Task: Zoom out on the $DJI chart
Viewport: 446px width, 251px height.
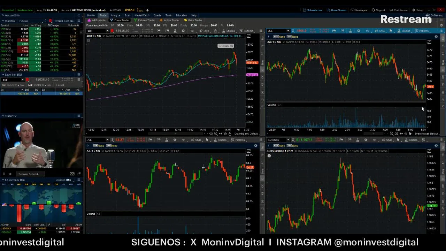Action: (211, 134)
